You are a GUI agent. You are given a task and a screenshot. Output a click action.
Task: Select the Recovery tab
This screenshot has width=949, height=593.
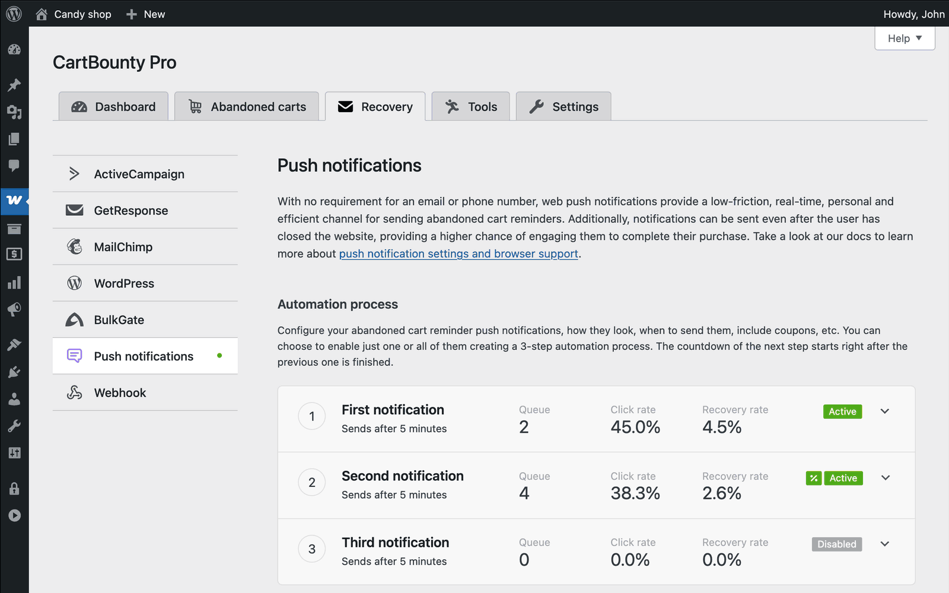(x=375, y=107)
